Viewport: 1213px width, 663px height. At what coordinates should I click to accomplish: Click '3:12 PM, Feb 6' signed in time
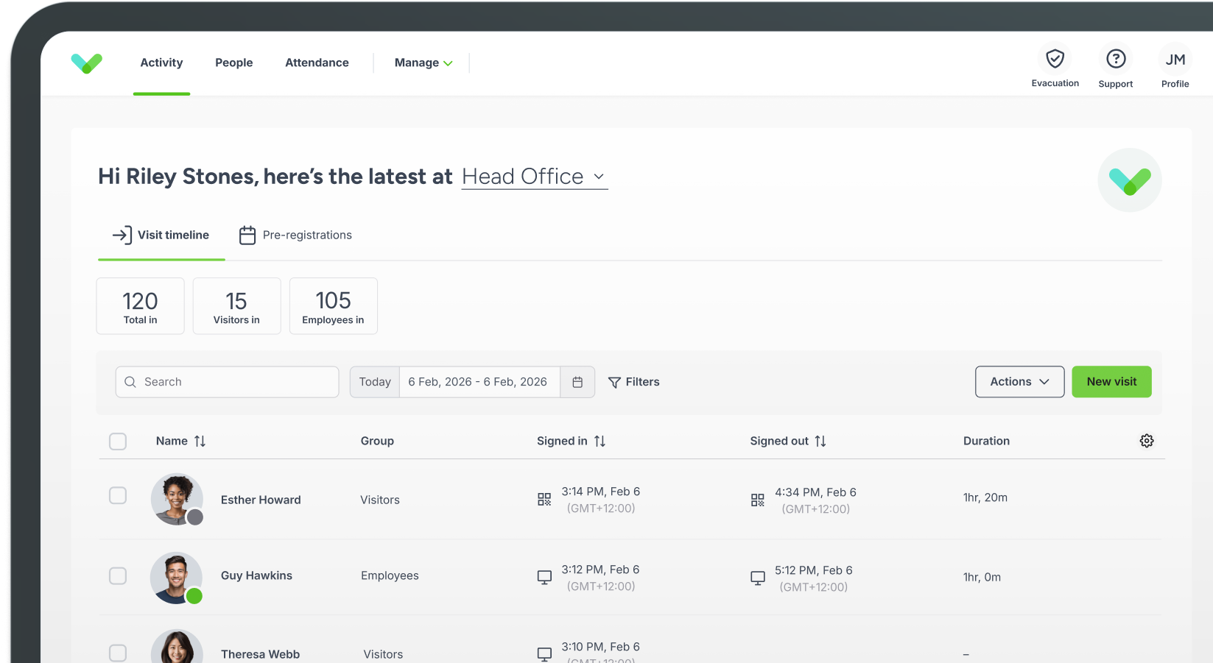point(600,570)
